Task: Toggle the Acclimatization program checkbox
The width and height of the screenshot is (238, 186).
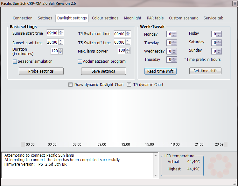Action: click(80, 62)
